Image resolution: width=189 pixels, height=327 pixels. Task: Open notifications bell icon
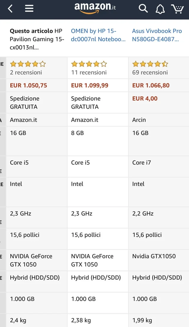click(160, 9)
